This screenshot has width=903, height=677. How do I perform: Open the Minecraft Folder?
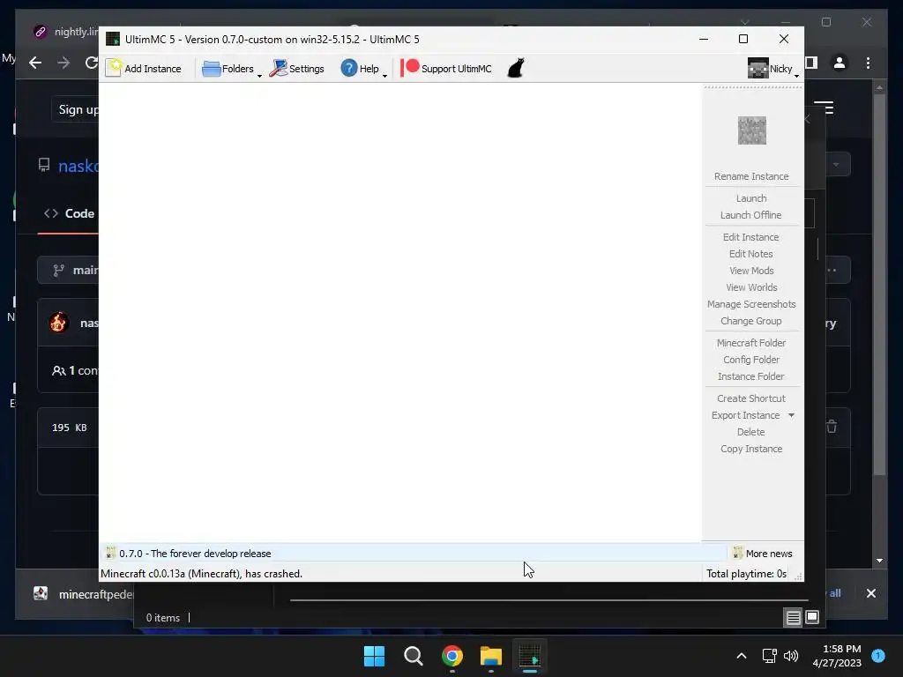coord(751,343)
